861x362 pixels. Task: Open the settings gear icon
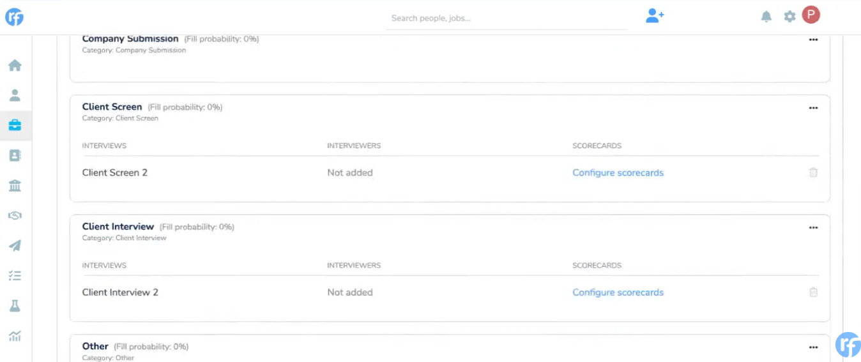tap(790, 17)
